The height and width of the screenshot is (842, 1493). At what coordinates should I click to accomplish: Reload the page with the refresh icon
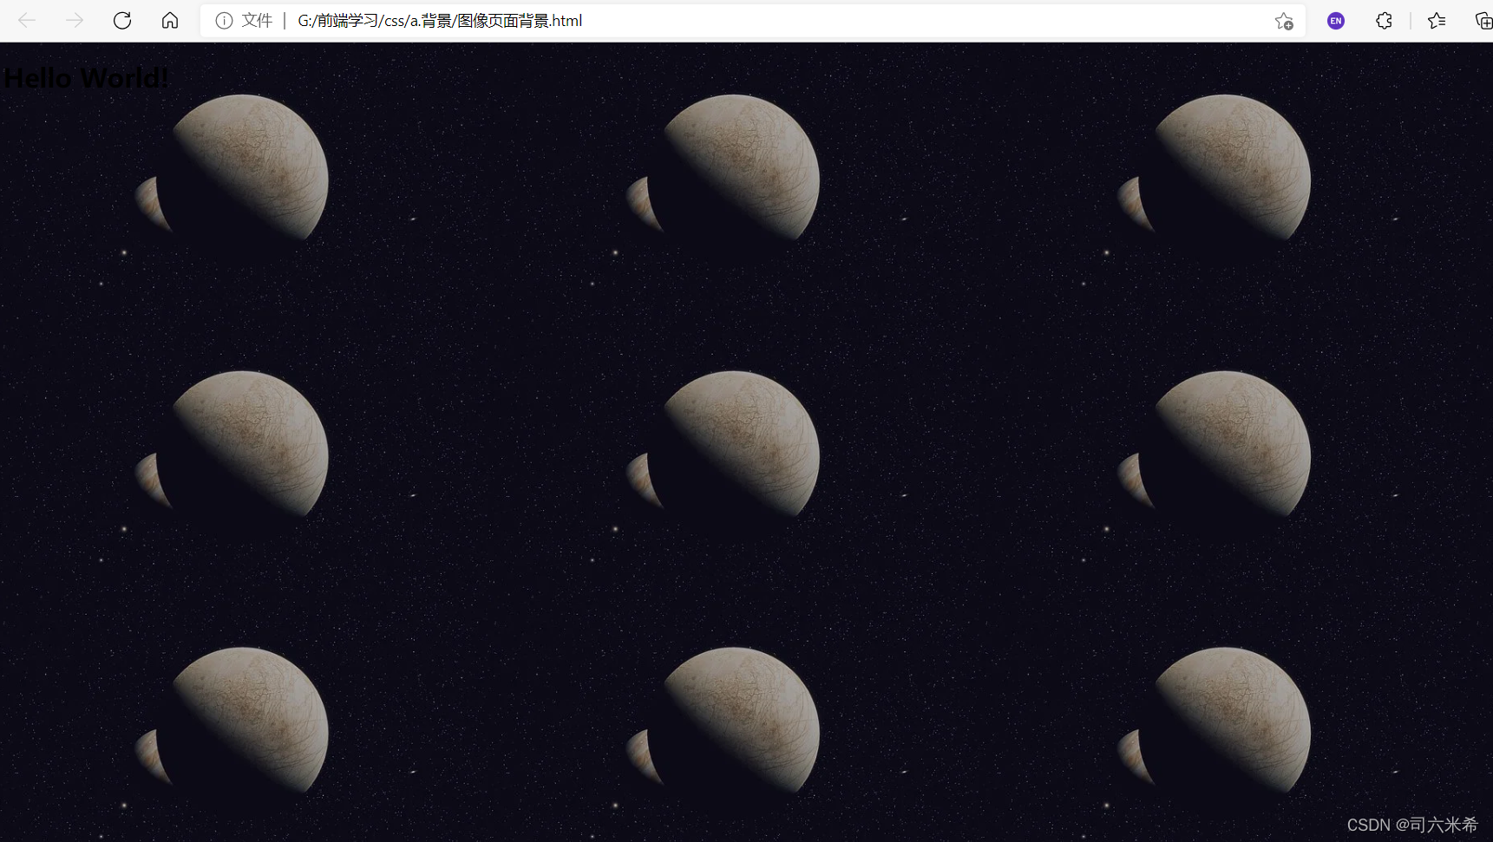pyautogui.click(x=122, y=20)
